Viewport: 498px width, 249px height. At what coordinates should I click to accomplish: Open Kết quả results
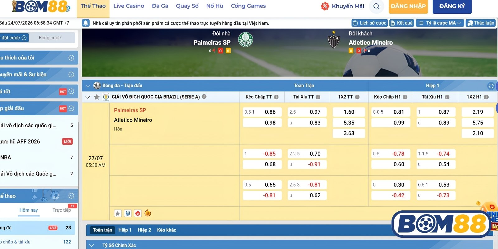(x=402, y=23)
